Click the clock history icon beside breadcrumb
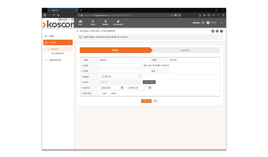Viewport: 268px width, 157px height. coord(217,31)
